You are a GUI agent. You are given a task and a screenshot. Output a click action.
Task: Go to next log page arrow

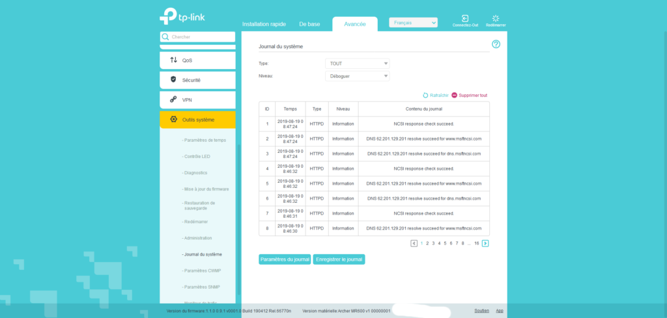pyautogui.click(x=485, y=243)
